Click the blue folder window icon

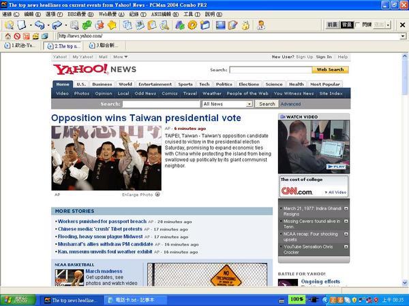(x=205, y=25)
